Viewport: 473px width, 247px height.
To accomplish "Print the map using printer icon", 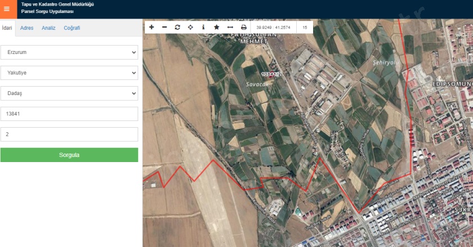I will coord(244,27).
